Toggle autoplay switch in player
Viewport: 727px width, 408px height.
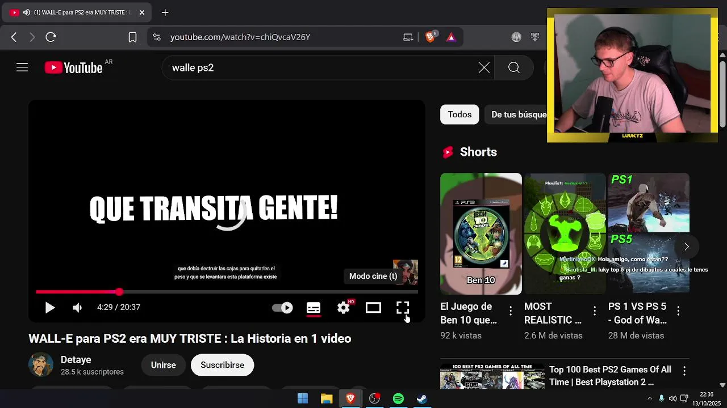coord(282,308)
